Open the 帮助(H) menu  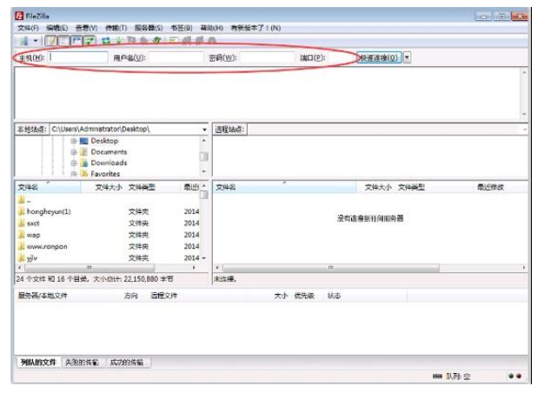click(x=212, y=28)
